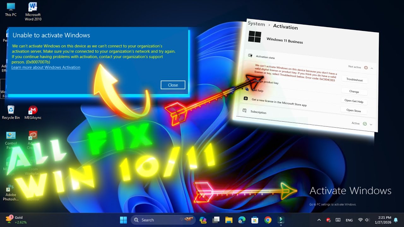Collapse the Activation state section
404x227 pixels.
pos(372,68)
